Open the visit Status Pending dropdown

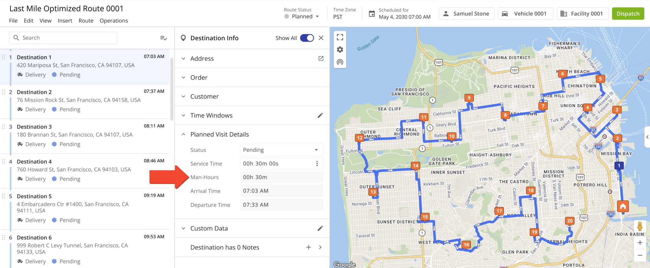281,150
